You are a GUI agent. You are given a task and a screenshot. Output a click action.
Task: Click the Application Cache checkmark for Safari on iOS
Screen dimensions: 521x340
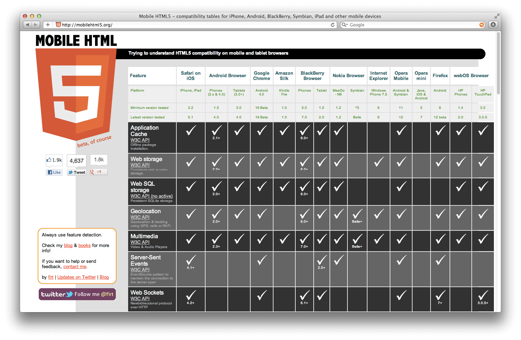point(191,131)
